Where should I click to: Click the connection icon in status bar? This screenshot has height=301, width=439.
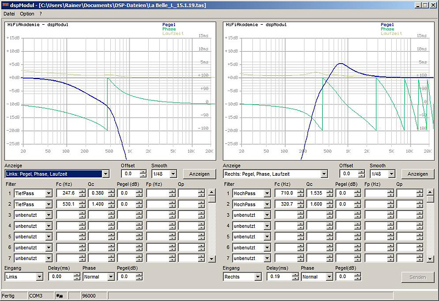pyautogui.click(x=59, y=296)
